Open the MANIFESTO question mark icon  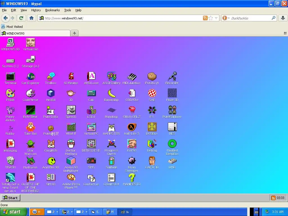[x=132, y=179]
